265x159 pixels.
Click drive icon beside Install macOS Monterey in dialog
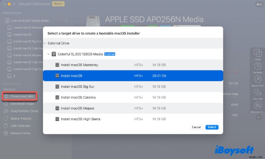(x=57, y=65)
